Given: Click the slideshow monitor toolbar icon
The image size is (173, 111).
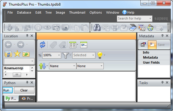Looking at the screenshot, I should (65, 27).
